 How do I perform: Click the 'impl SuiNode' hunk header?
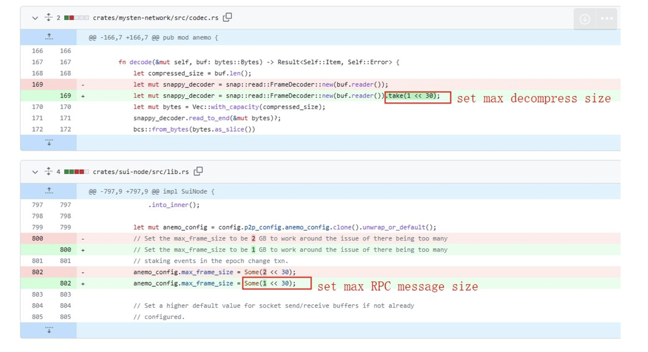coord(151,191)
